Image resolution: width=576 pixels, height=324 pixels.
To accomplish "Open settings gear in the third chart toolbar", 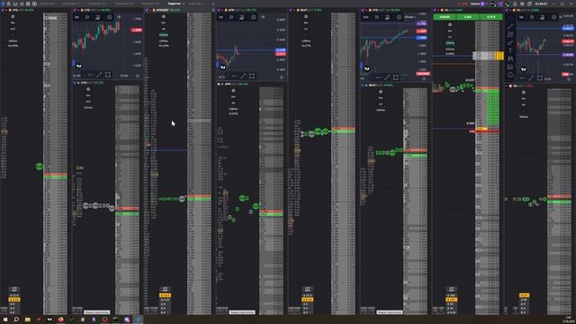I will [399, 17].
